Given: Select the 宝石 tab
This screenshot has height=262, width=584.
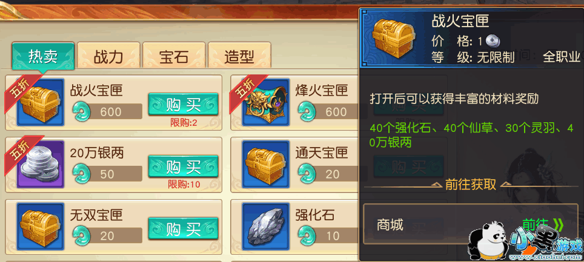Looking at the screenshot, I should 174,56.
